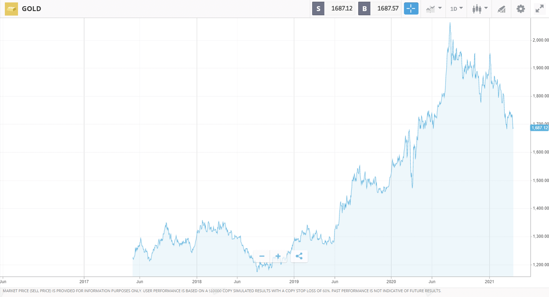The image size is (549, 297).
Task: Click the gold bar asset icon
Action: point(11,9)
